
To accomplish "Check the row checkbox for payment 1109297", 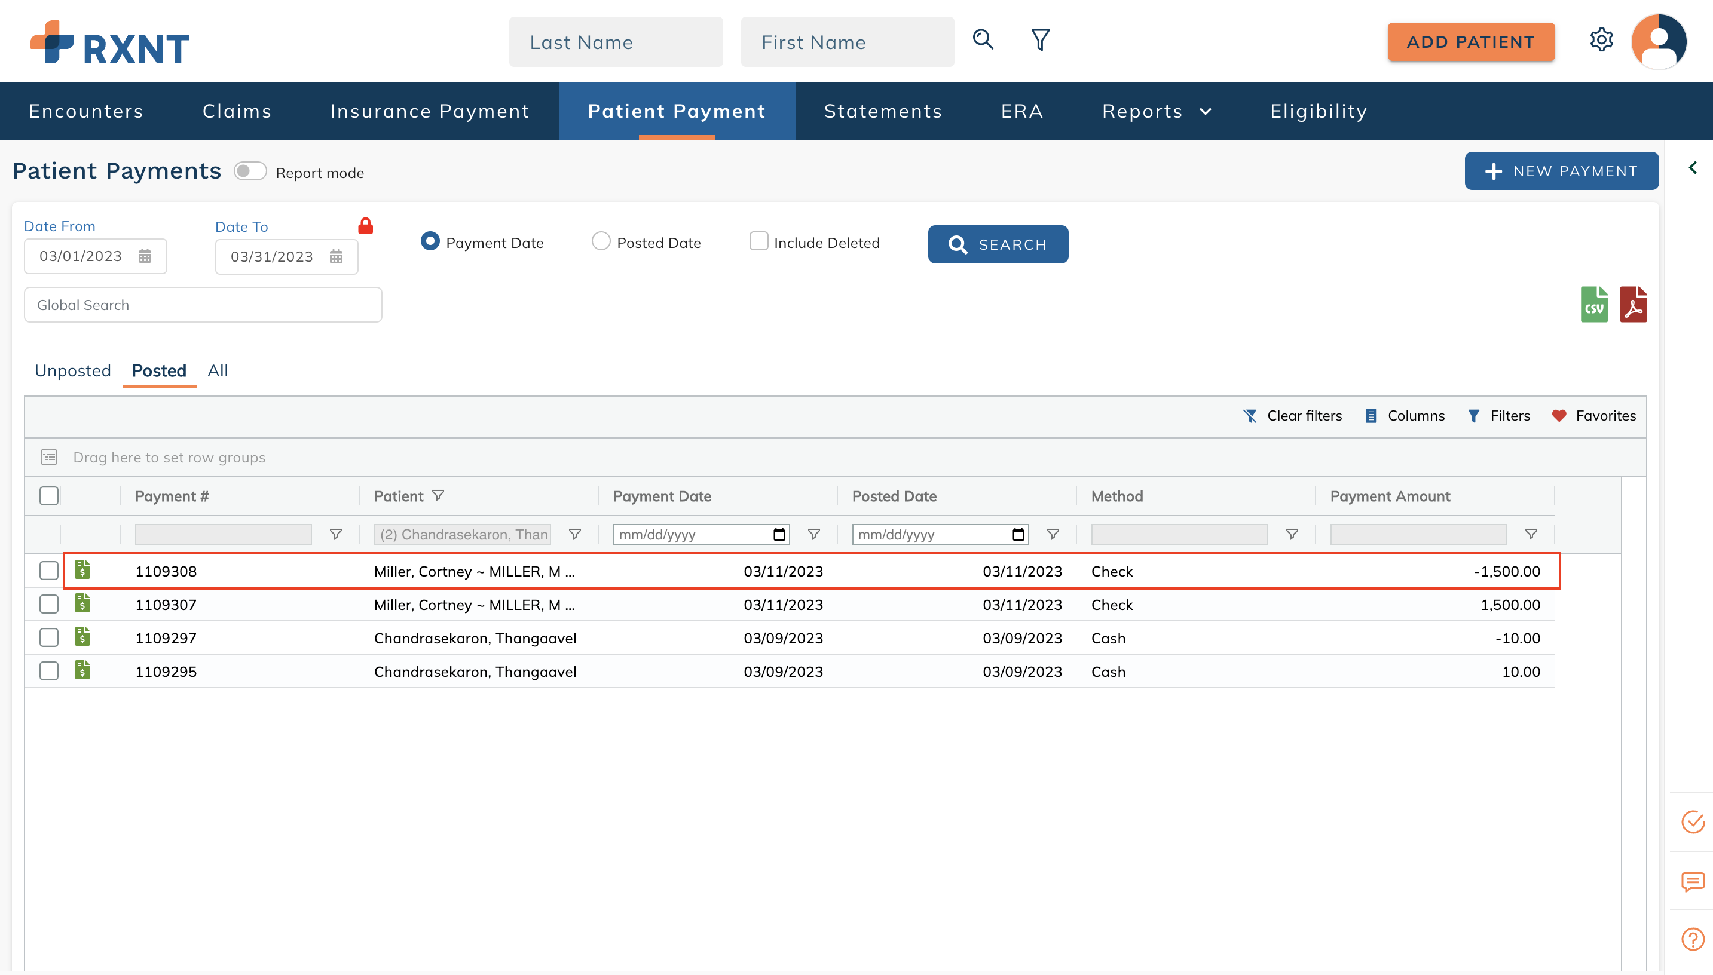I will coord(48,637).
